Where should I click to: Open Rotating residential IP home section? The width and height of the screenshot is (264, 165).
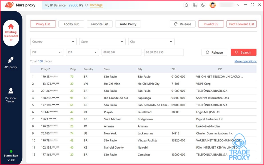(x=11, y=33)
